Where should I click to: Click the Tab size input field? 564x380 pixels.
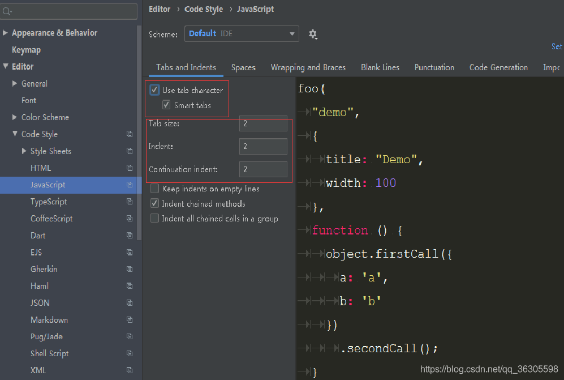(263, 123)
